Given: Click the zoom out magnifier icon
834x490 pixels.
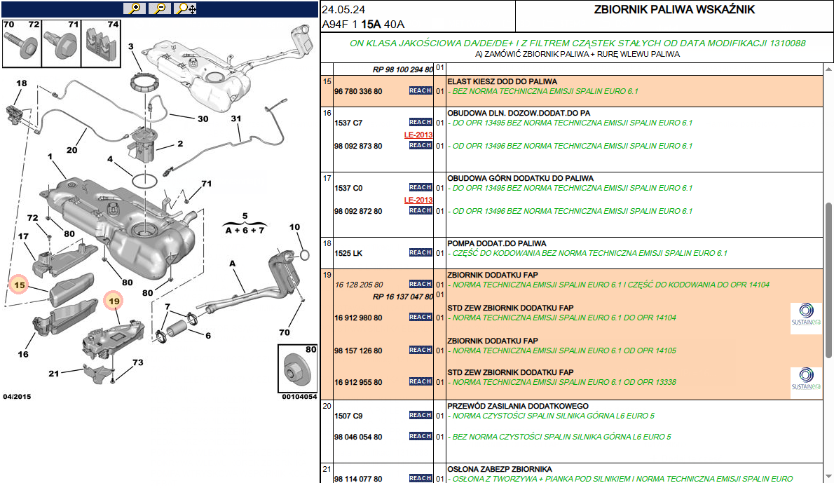Looking at the screenshot, I should coord(160,8).
